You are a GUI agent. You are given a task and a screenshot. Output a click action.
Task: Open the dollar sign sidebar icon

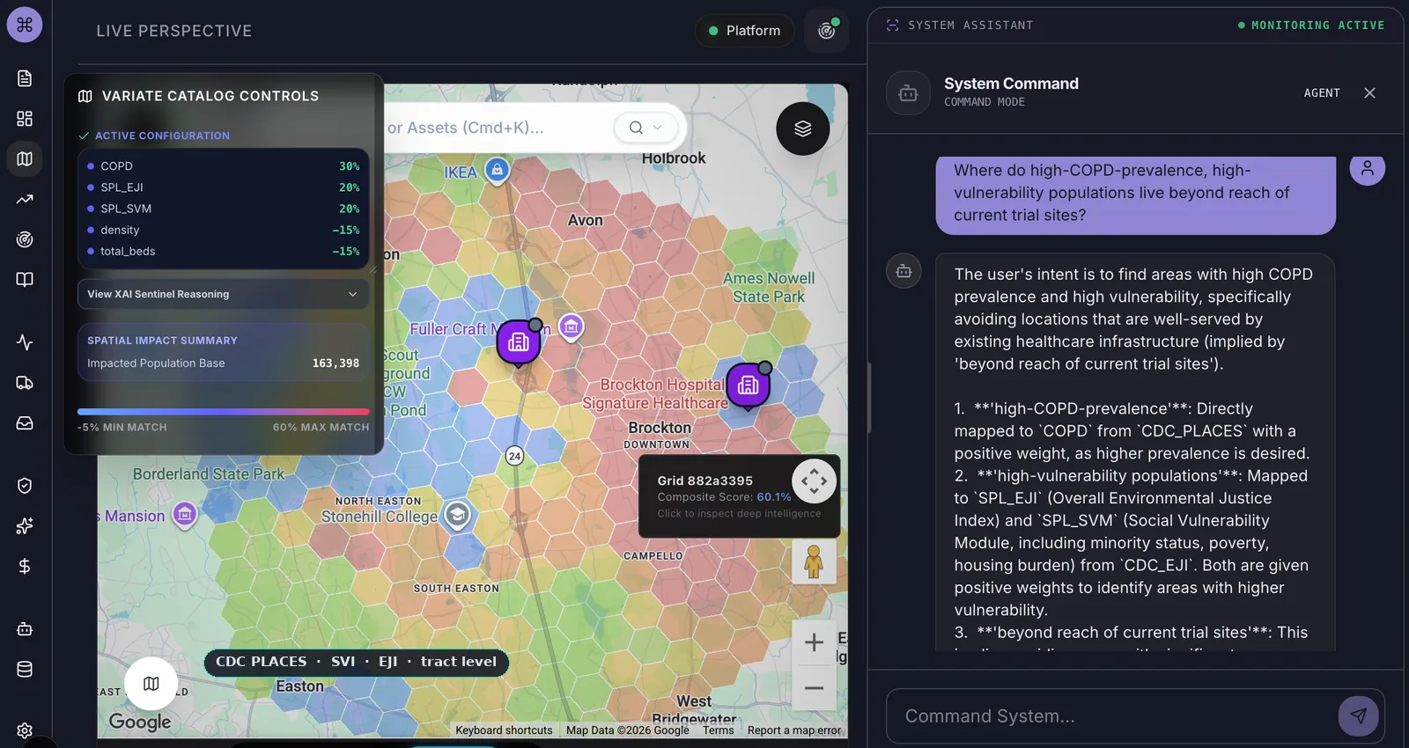tap(25, 566)
